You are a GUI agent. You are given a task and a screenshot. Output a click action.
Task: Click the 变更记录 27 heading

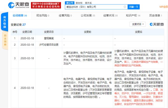(18, 25)
